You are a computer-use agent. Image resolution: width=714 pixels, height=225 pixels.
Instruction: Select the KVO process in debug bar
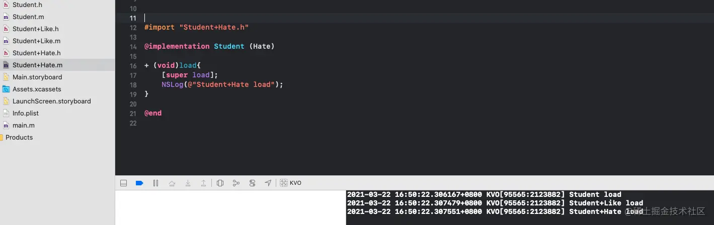291,183
